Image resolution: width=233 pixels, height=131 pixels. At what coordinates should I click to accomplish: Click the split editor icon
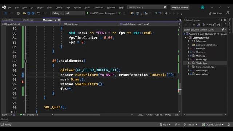click(180, 24)
